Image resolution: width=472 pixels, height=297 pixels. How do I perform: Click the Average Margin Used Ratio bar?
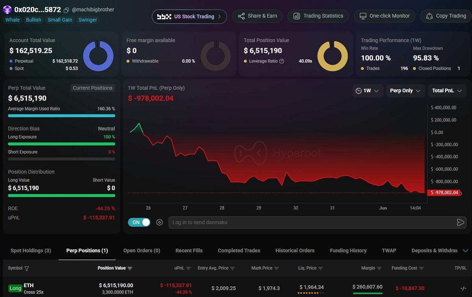point(62,116)
